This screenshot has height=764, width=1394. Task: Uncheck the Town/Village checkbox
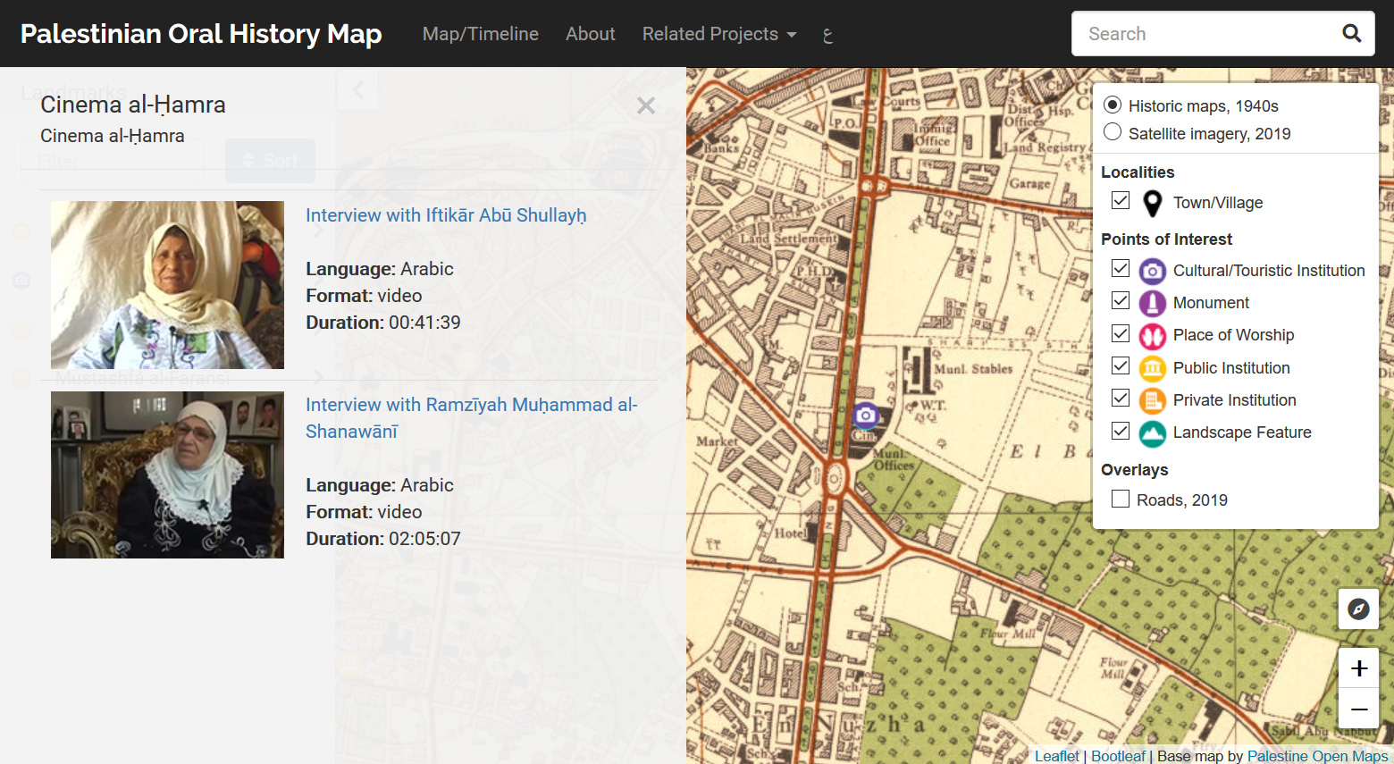coord(1121,200)
